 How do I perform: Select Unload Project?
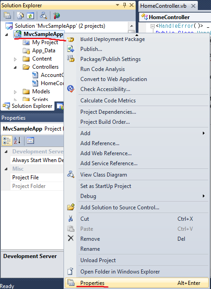[98, 260]
